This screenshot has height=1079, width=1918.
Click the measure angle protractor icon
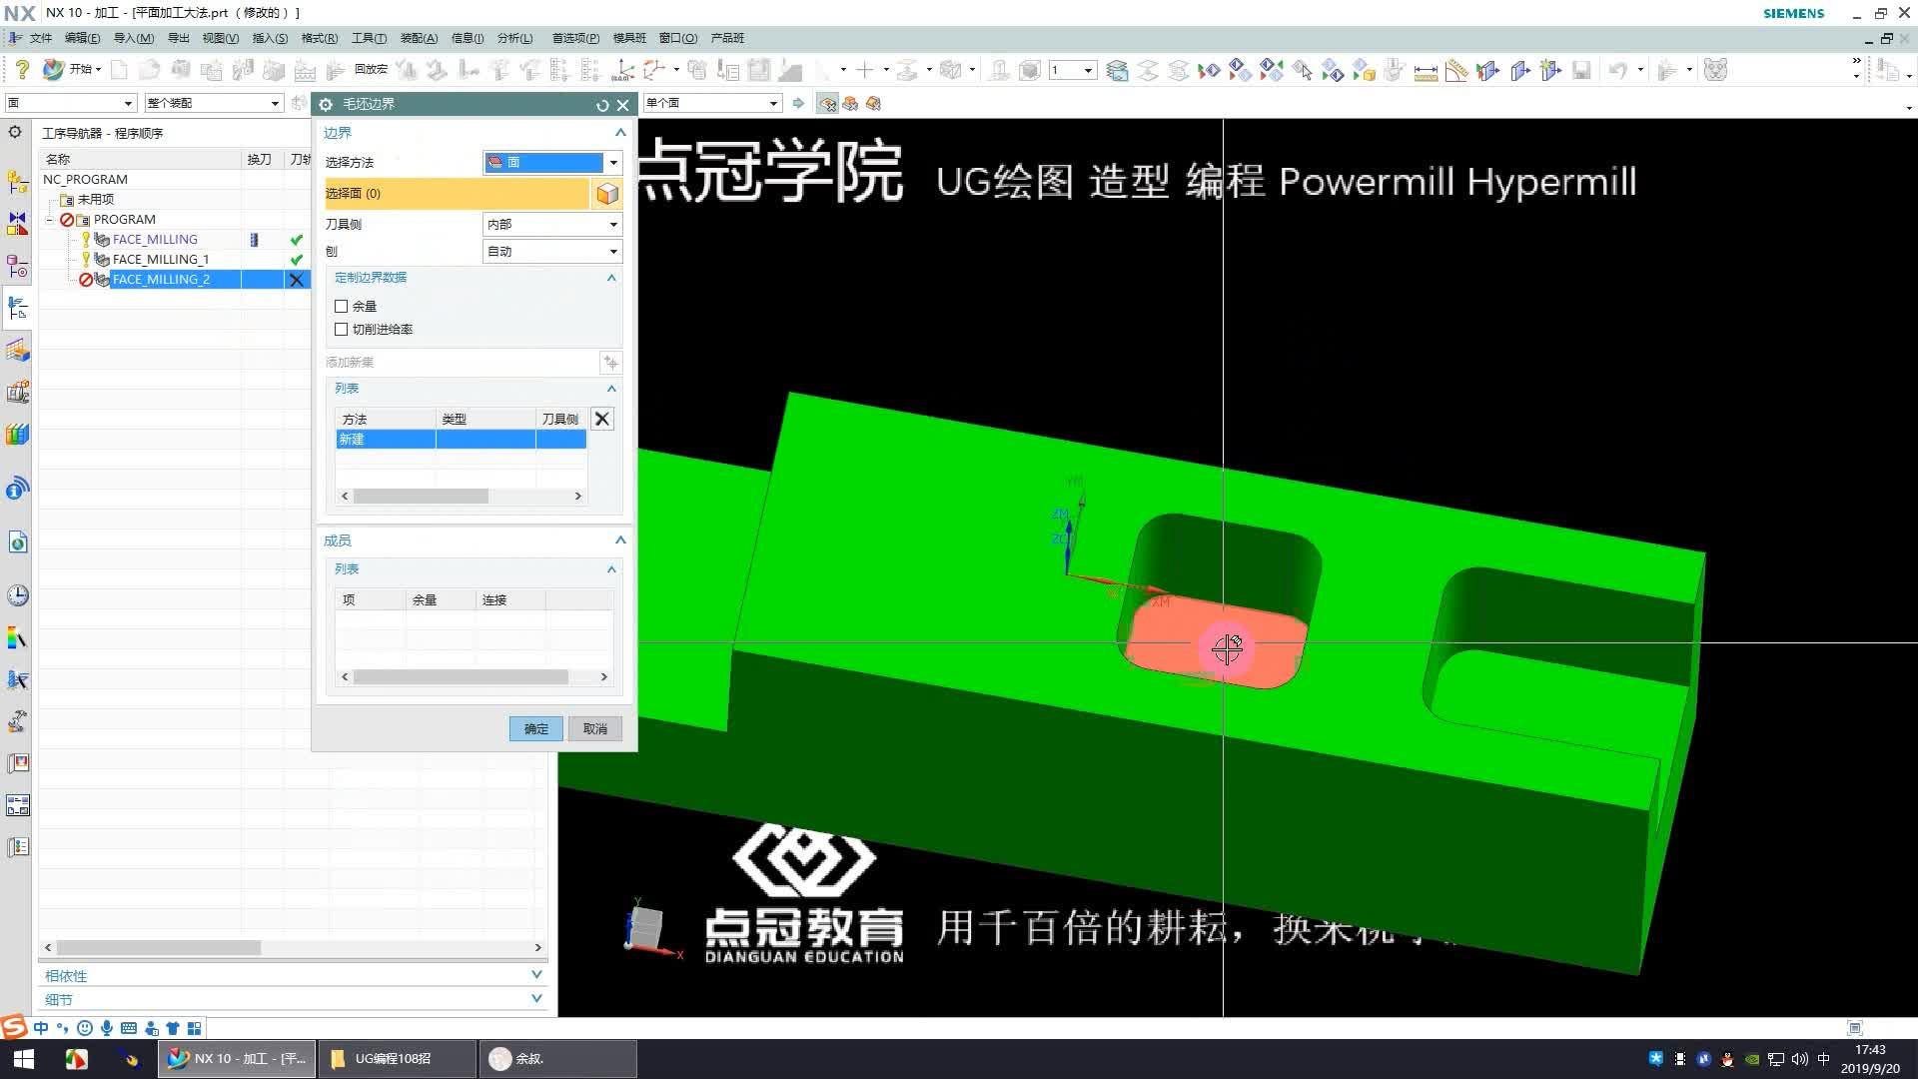pos(1456,70)
